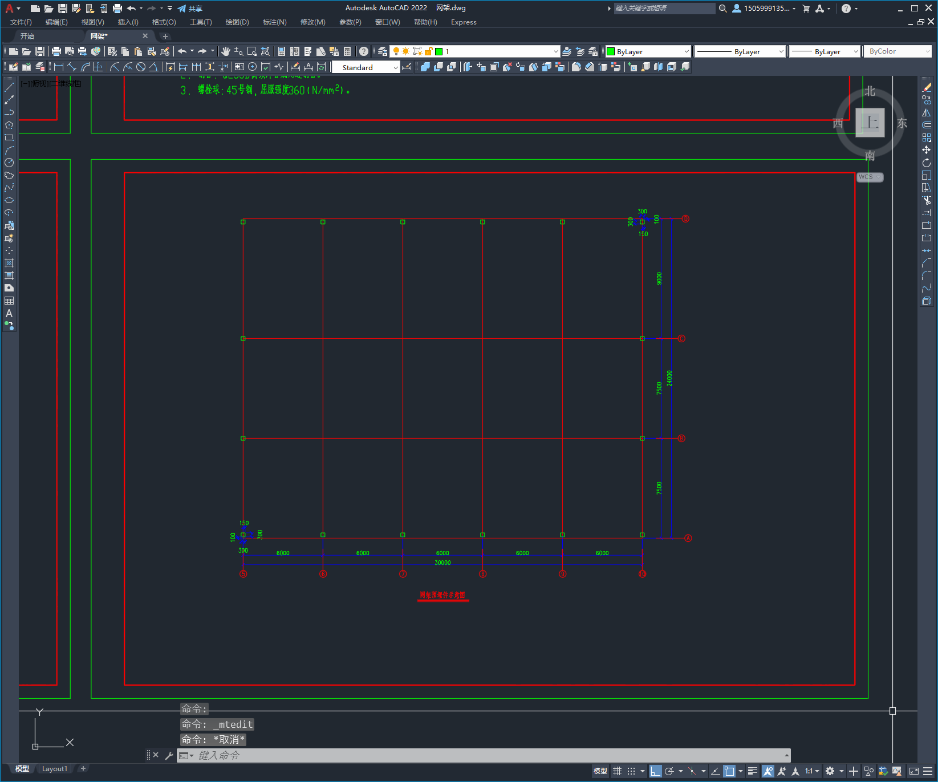Expand the polar tracking settings arrow
The image size is (938, 782).
[x=681, y=771]
